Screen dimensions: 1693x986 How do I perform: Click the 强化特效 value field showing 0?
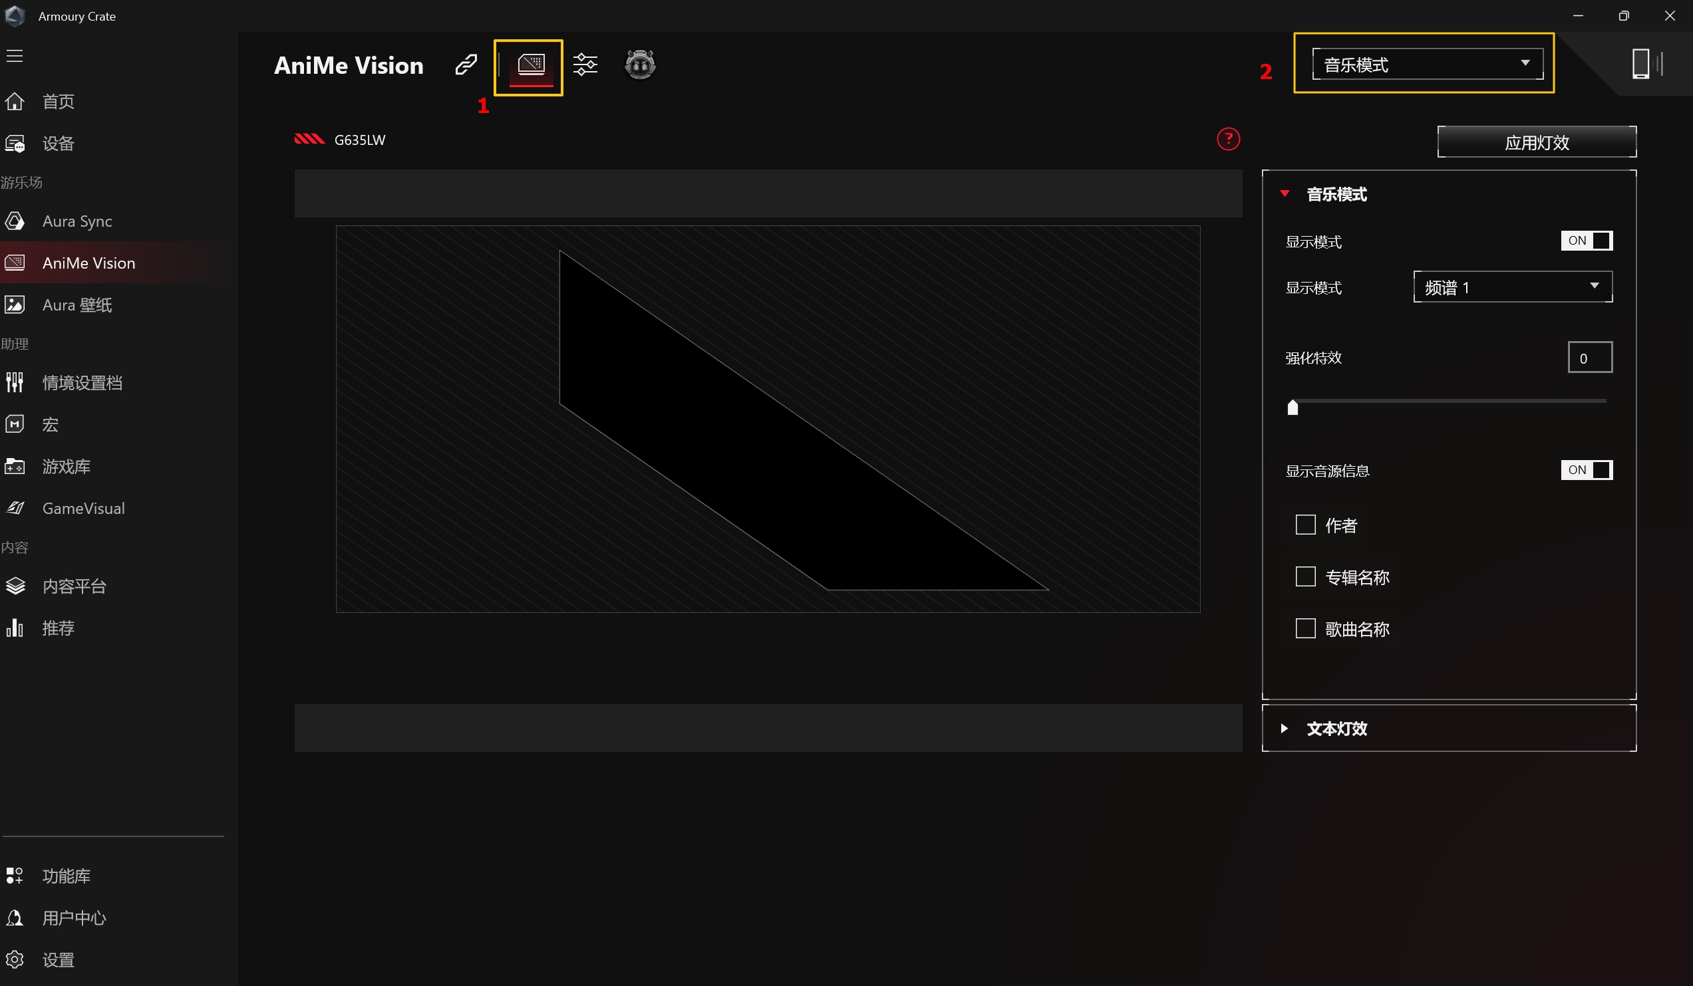[x=1589, y=357]
